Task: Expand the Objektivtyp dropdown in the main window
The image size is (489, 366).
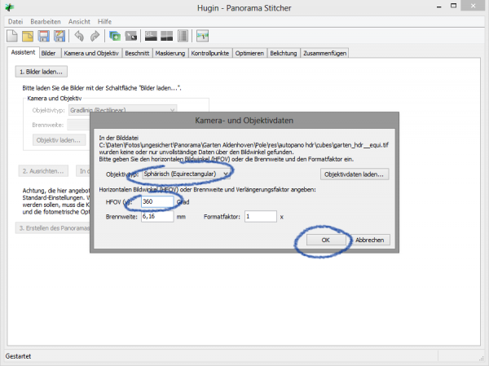Action: 122,109
